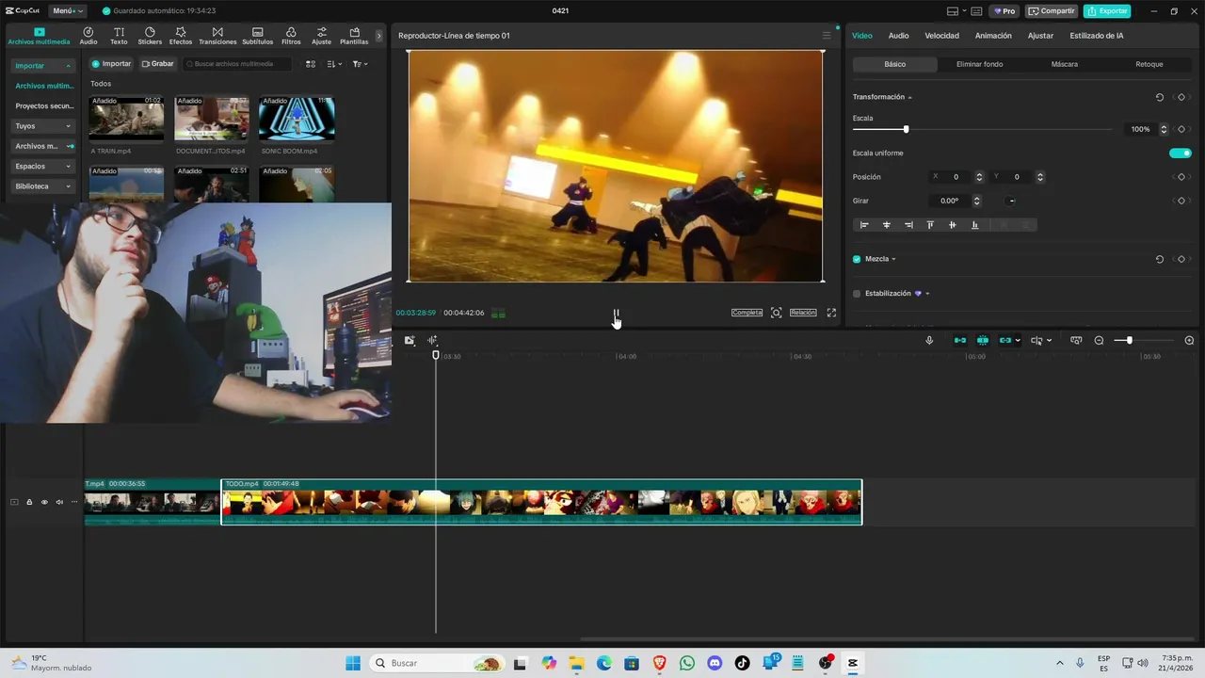
Task: Open the player panel menu icon
Action: click(x=827, y=36)
